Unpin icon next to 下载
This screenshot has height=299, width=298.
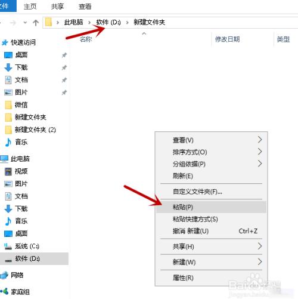(64, 67)
